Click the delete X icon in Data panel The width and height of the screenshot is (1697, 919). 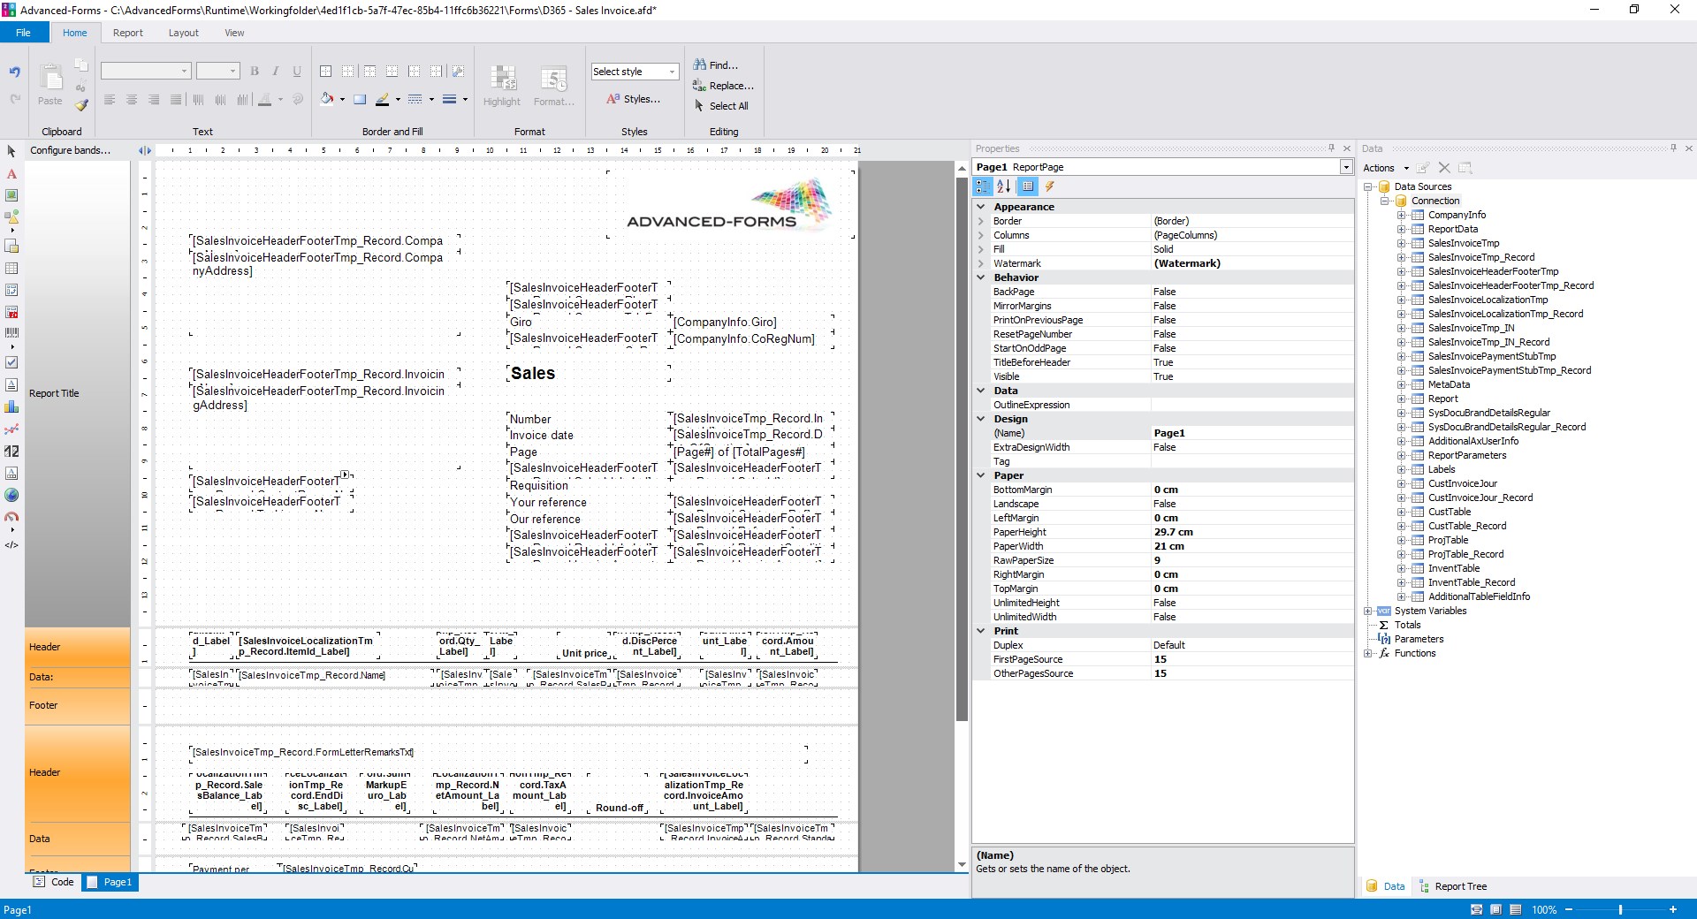[x=1444, y=168]
